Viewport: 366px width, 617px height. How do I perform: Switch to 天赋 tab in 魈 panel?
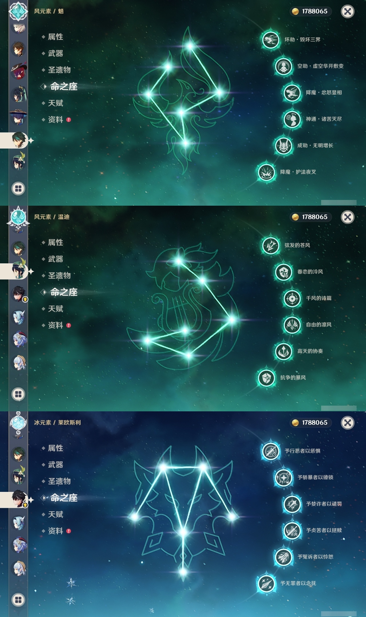tap(55, 103)
